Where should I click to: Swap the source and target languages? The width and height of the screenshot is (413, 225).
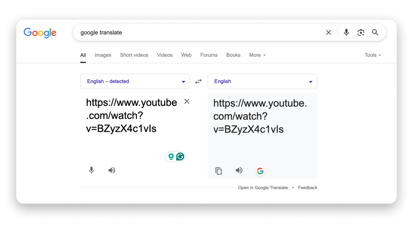tap(198, 82)
